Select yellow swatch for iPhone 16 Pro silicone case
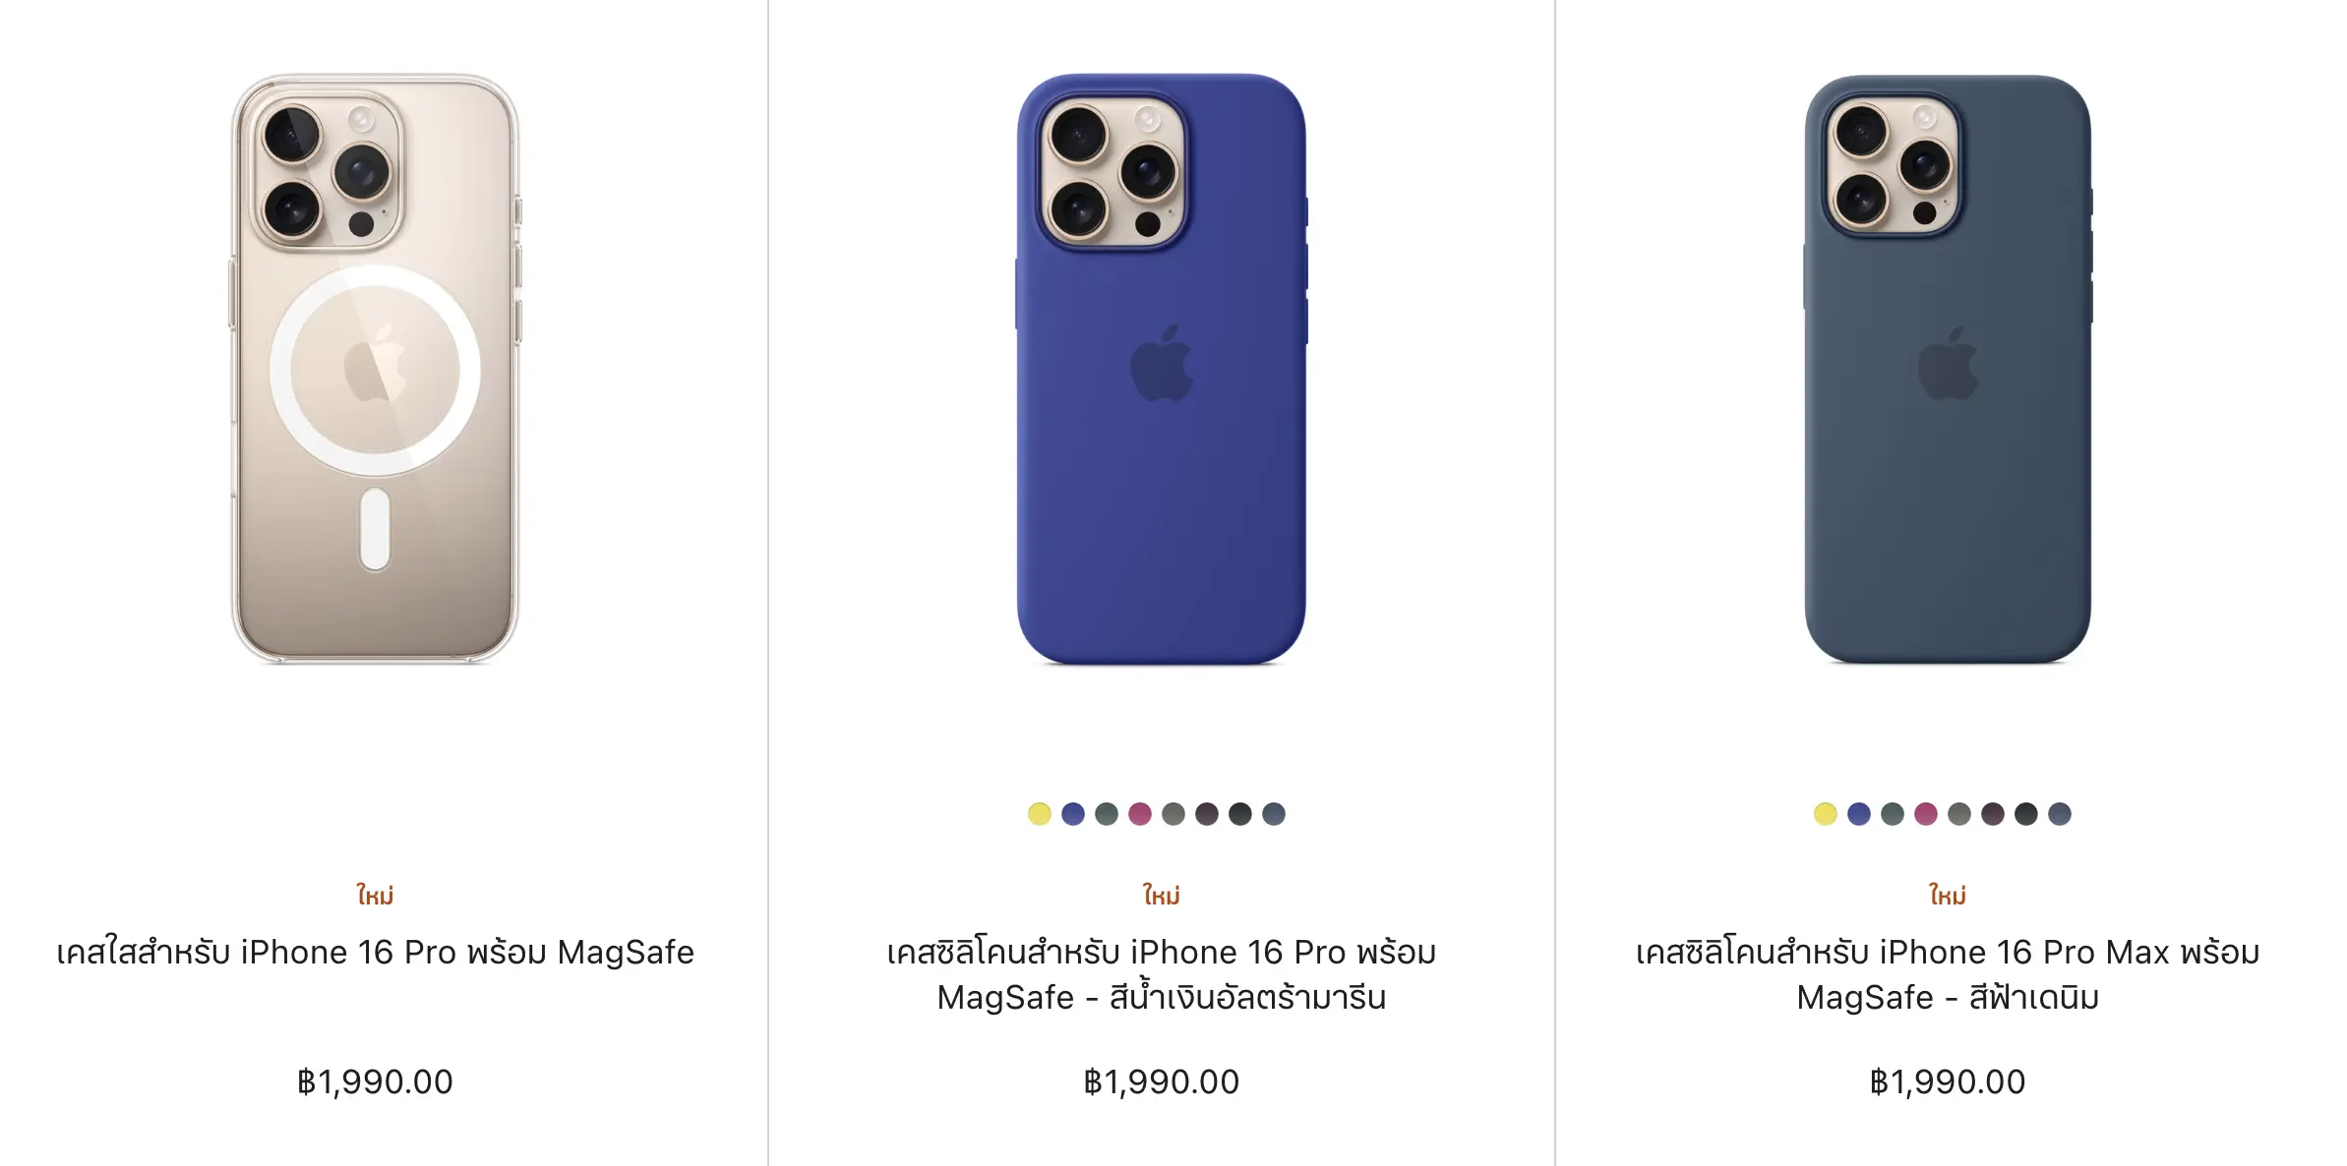2347x1166 pixels. click(1040, 814)
